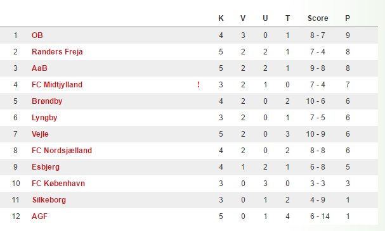This screenshot has width=385, height=231.
Task: Open the Randers Freja team link
Action: click(57, 52)
